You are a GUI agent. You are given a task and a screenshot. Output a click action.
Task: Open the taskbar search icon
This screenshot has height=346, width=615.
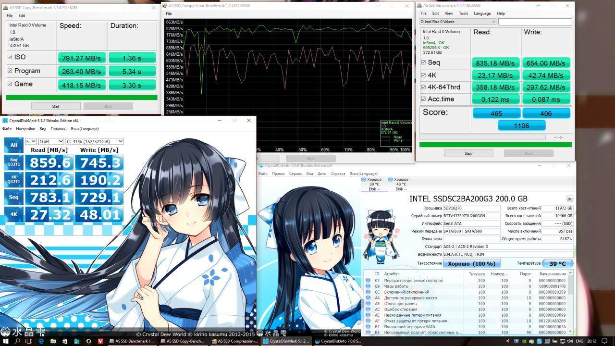17,341
